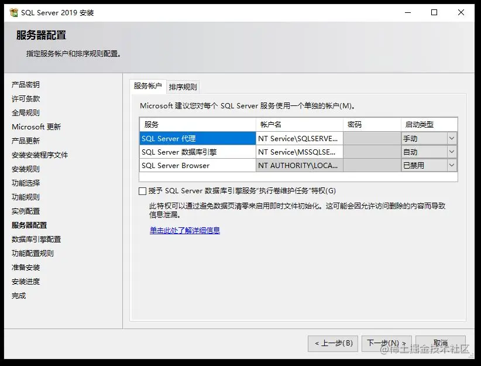The height and width of the screenshot is (366, 481).
Task: Select 实例配置 step in sidebar
Action: (26, 211)
